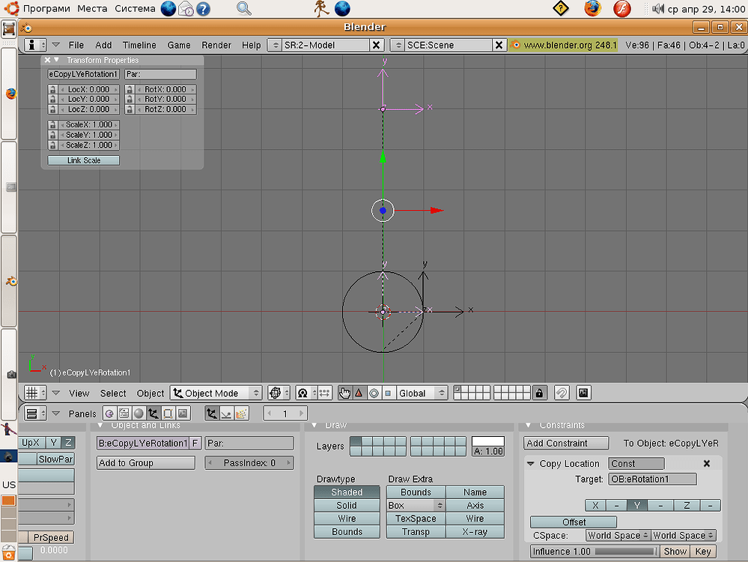
Task: Click the Ubuntu help question mark icon
Action: (203, 8)
